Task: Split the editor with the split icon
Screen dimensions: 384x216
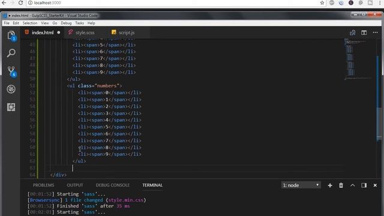Action: click(364, 32)
